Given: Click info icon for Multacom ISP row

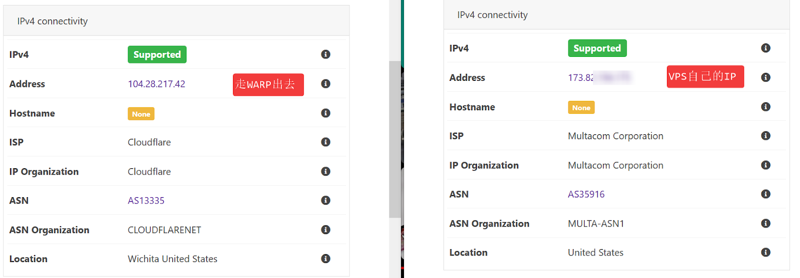Looking at the screenshot, I should click(765, 136).
